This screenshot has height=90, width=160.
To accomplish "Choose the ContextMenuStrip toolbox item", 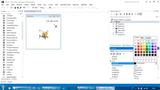I will (x=12, y=25).
